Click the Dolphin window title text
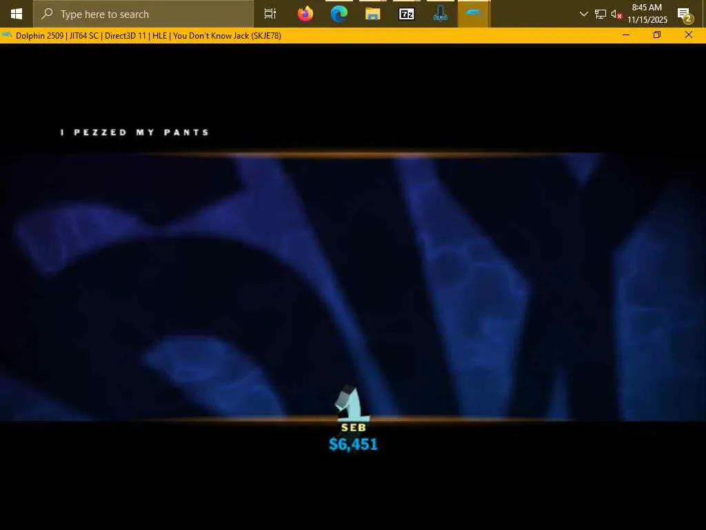Image resolution: width=706 pixels, height=530 pixels. [x=148, y=36]
